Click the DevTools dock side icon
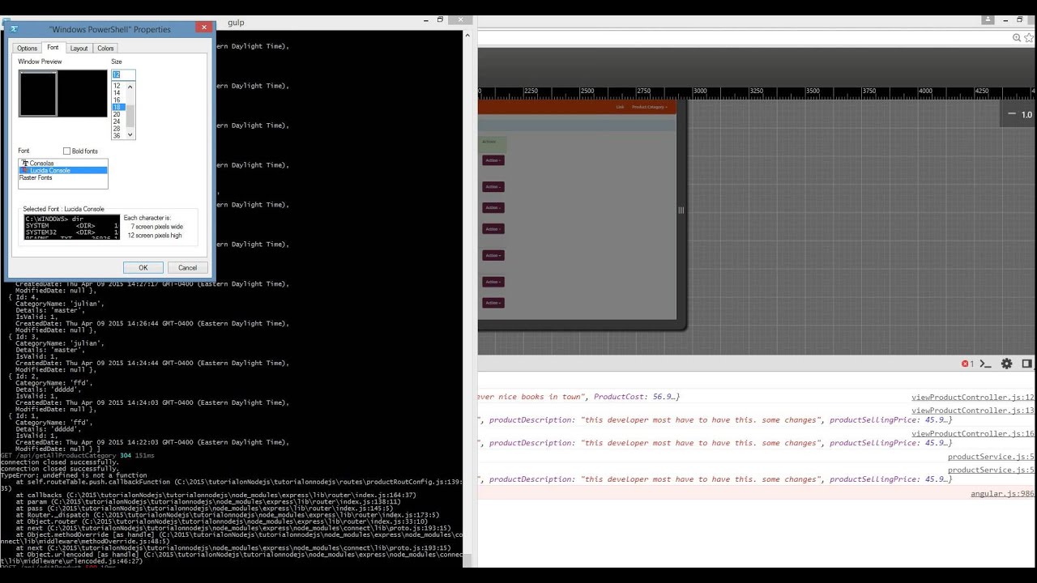Image resolution: width=1037 pixels, height=583 pixels. [x=1027, y=364]
